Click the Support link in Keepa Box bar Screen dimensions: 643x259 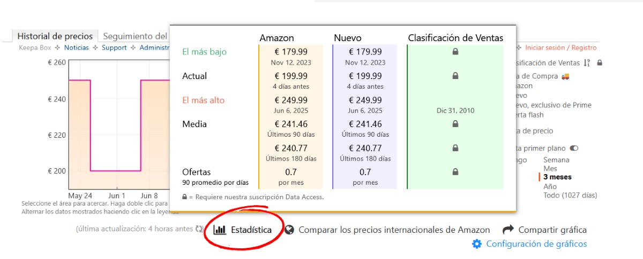(x=114, y=48)
